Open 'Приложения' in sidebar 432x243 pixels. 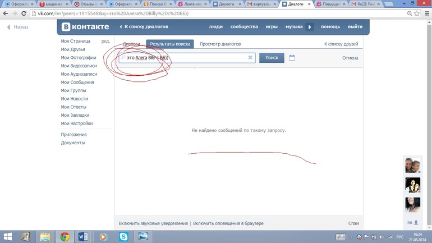[74, 135]
